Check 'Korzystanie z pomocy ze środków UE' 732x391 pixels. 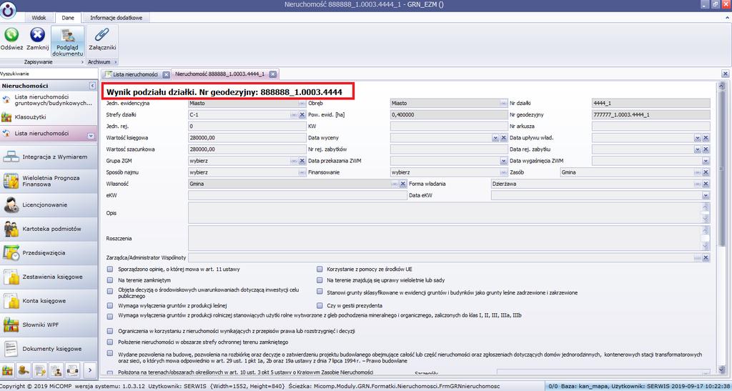pyautogui.click(x=320, y=269)
